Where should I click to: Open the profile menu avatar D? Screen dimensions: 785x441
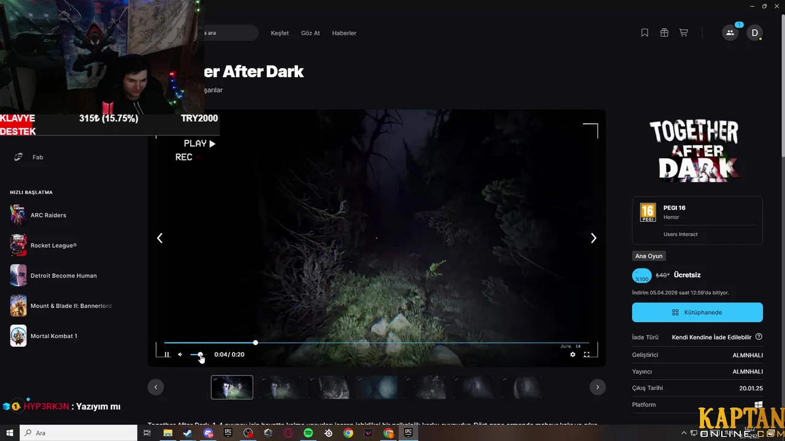pyautogui.click(x=754, y=33)
